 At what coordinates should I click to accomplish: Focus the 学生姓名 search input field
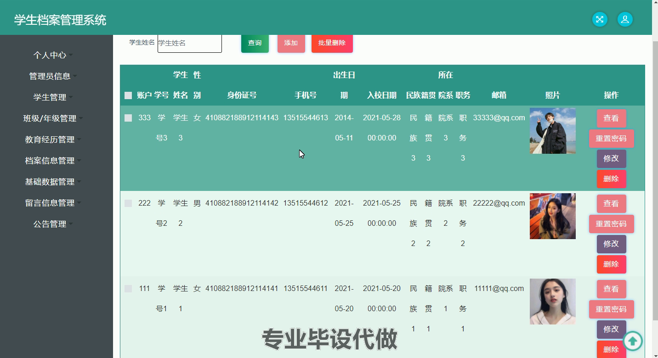coord(190,43)
